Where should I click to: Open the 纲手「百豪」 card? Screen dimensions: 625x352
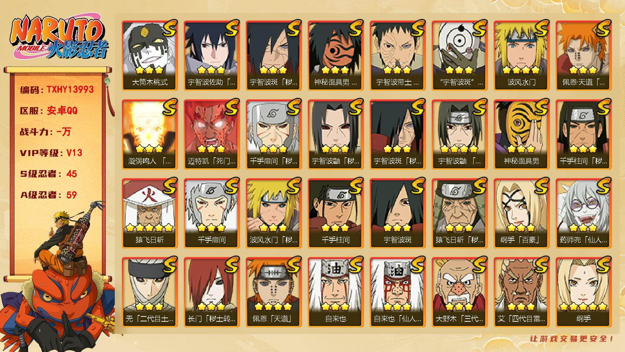point(521,213)
